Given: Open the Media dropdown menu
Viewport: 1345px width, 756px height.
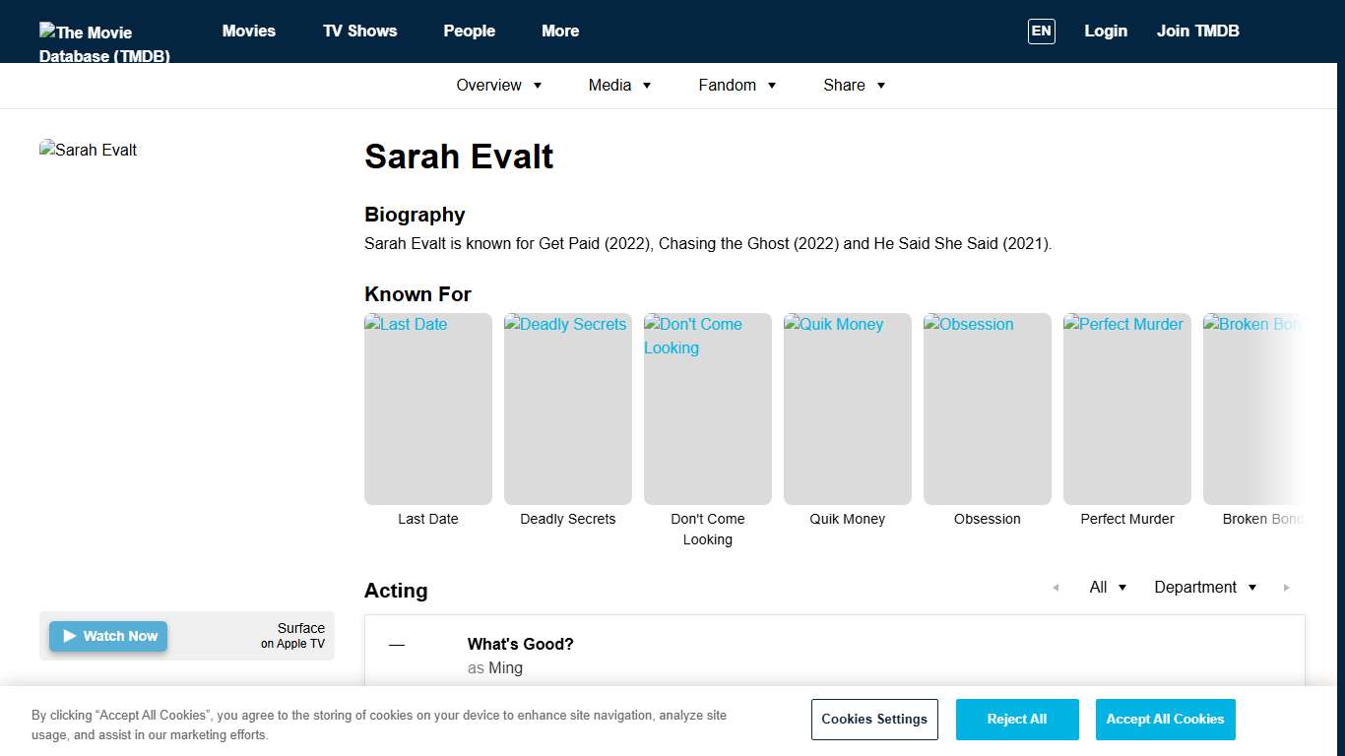Looking at the screenshot, I should coord(619,86).
